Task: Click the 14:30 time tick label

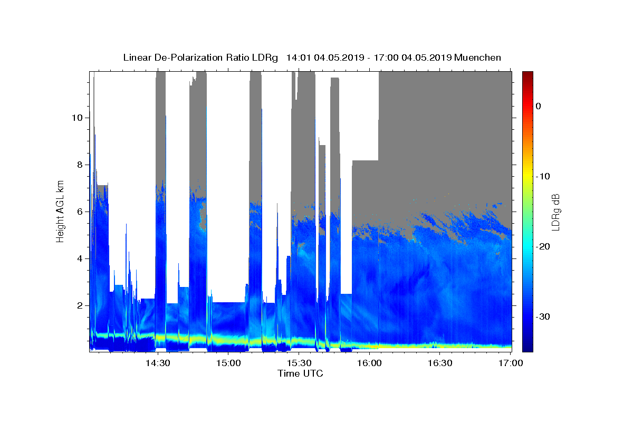Action: coord(157,363)
